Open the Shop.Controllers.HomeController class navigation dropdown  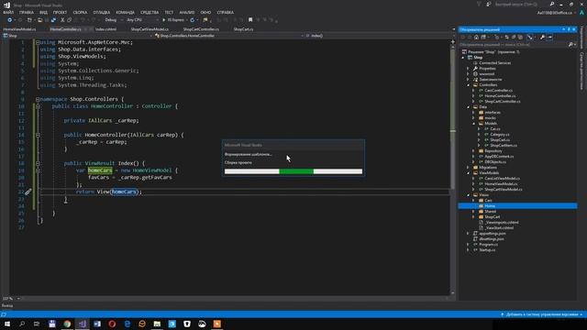click(x=228, y=36)
